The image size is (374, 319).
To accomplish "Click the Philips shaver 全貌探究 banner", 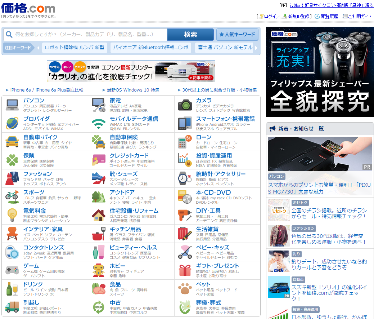I will point(320,72).
